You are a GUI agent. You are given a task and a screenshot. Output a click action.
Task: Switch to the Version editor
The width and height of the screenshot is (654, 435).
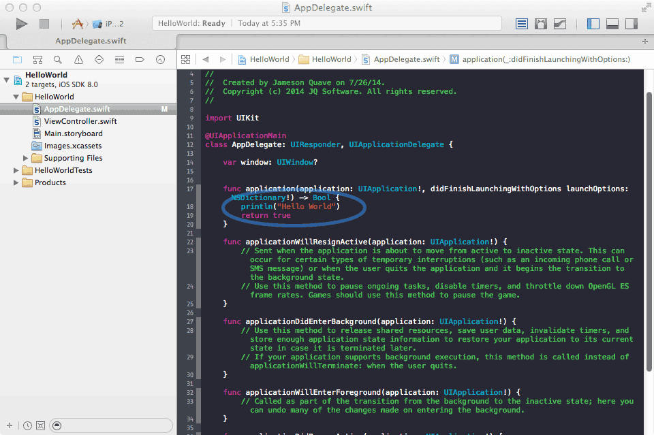[x=560, y=24]
